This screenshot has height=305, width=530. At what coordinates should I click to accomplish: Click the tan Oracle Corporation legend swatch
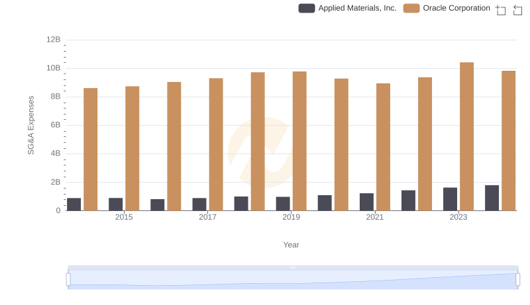point(411,8)
